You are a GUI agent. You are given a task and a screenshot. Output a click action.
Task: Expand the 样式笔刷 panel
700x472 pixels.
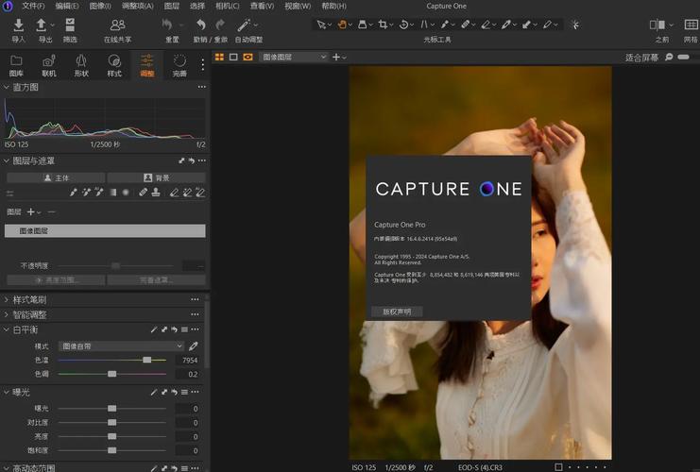tap(7, 299)
